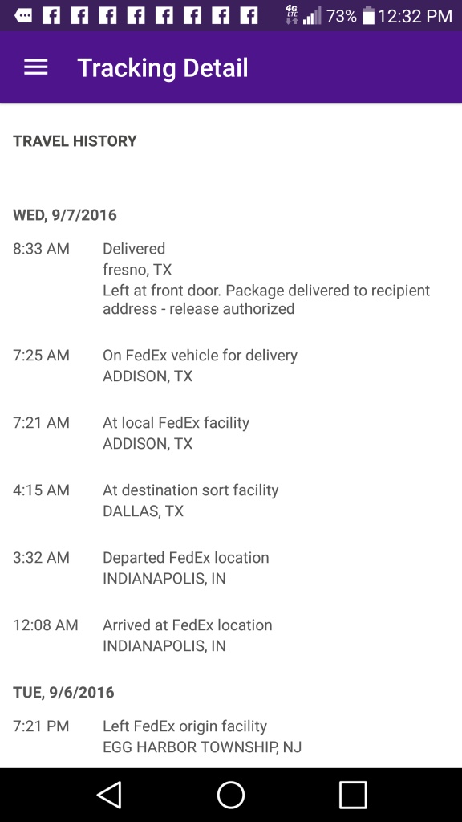
Task: Tap the signal strength bars icon
Action: coord(312,18)
